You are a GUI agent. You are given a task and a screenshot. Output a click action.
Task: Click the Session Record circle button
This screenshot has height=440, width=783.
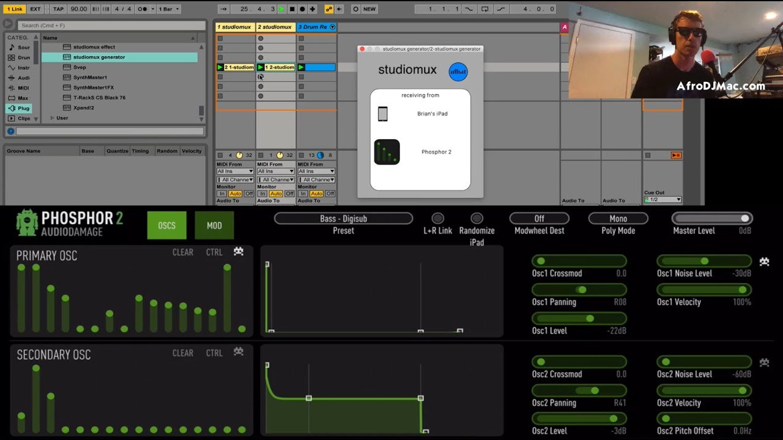355,9
